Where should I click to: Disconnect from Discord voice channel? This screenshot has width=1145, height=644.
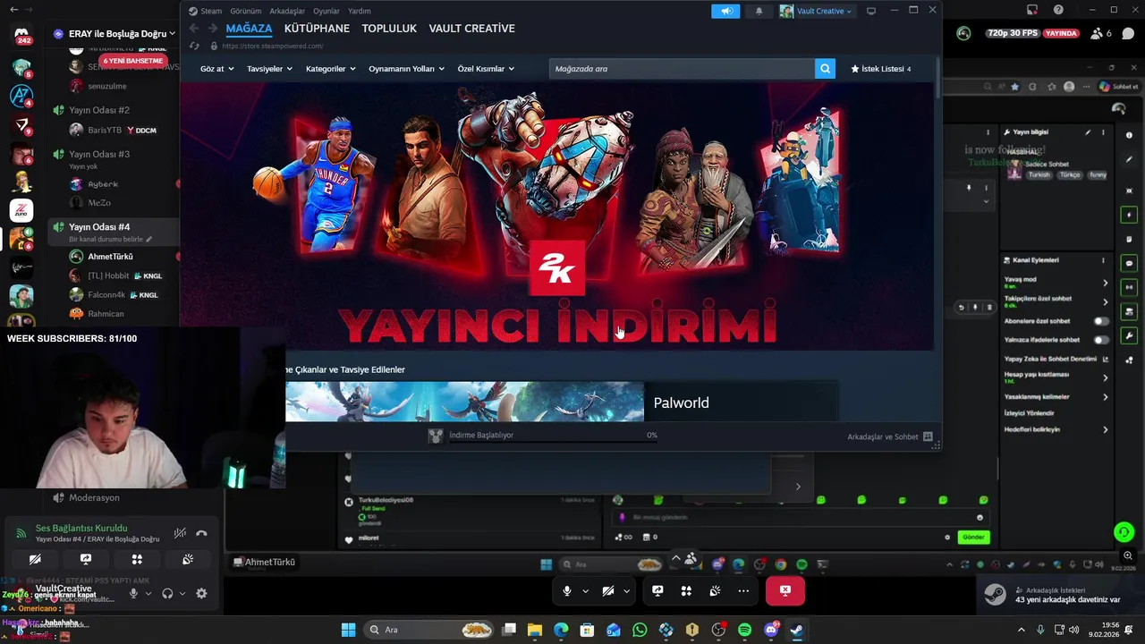pos(201,533)
